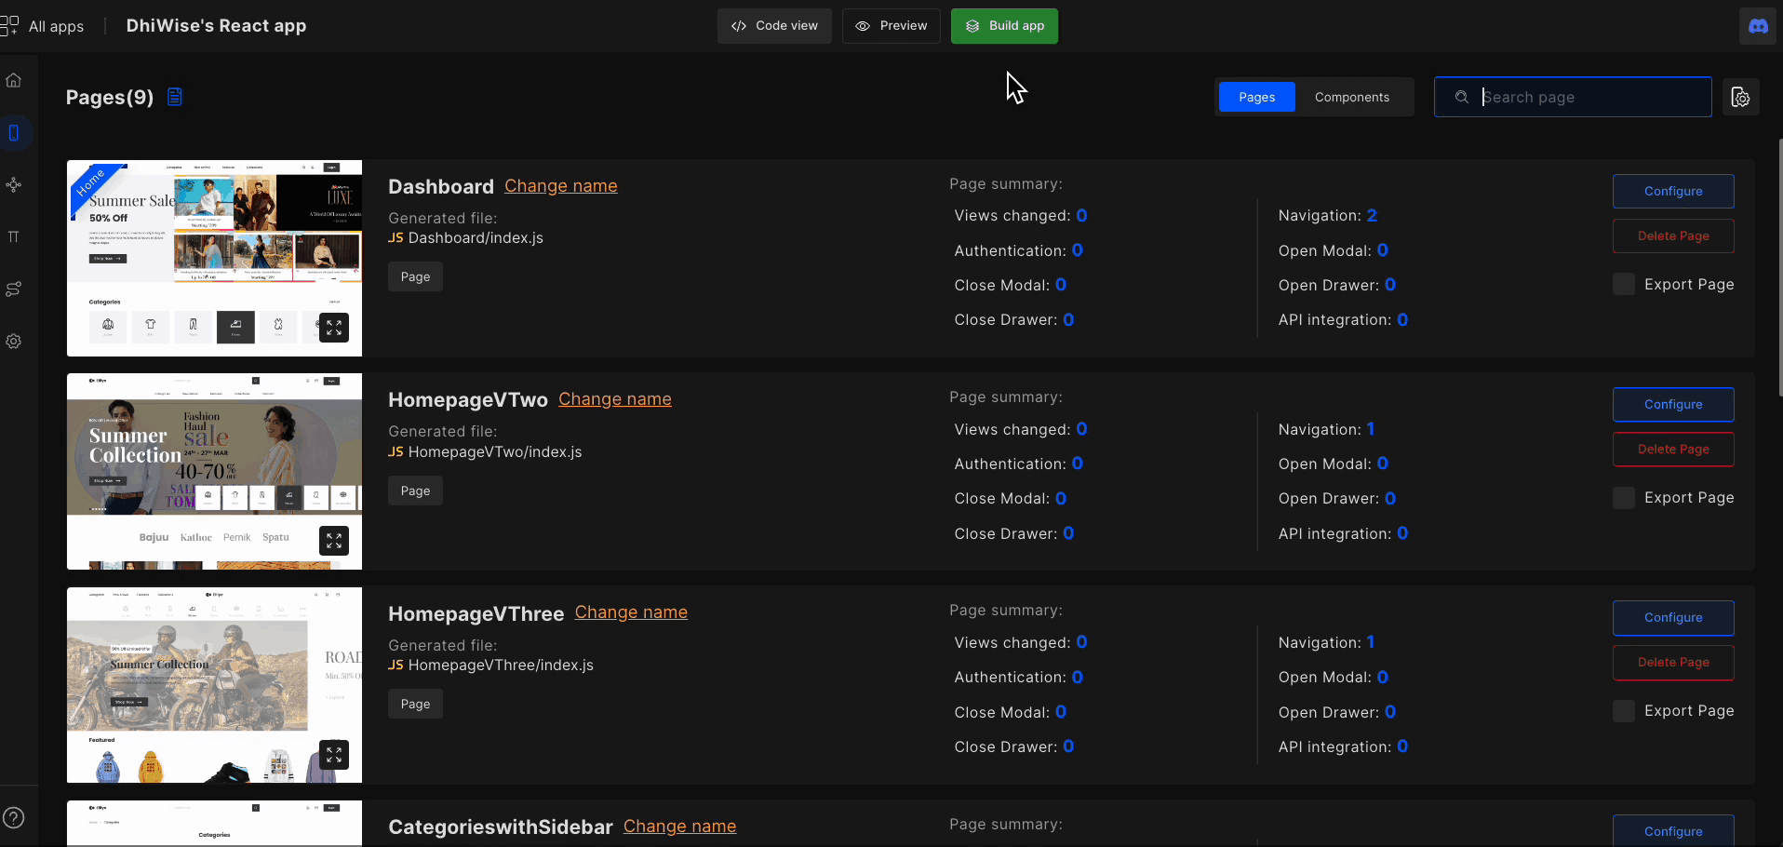This screenshot has height=847, width=1783.
Task: Open the document icon beside Pages(9)
Action: coord(175,97)
